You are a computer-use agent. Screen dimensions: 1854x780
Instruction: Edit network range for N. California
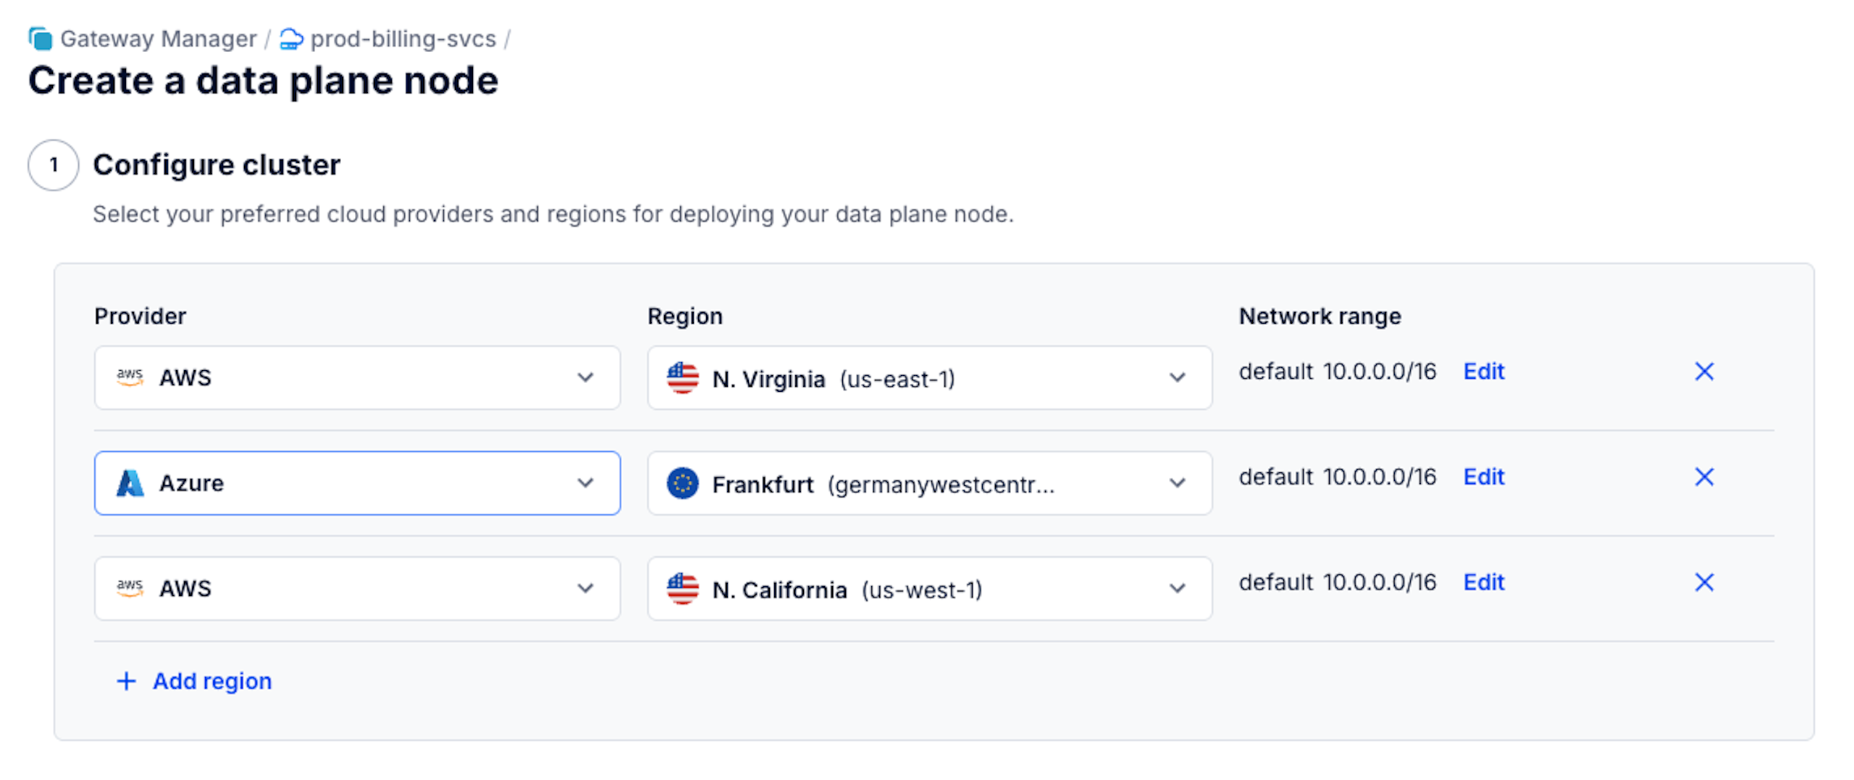(x=1483, y=582)
